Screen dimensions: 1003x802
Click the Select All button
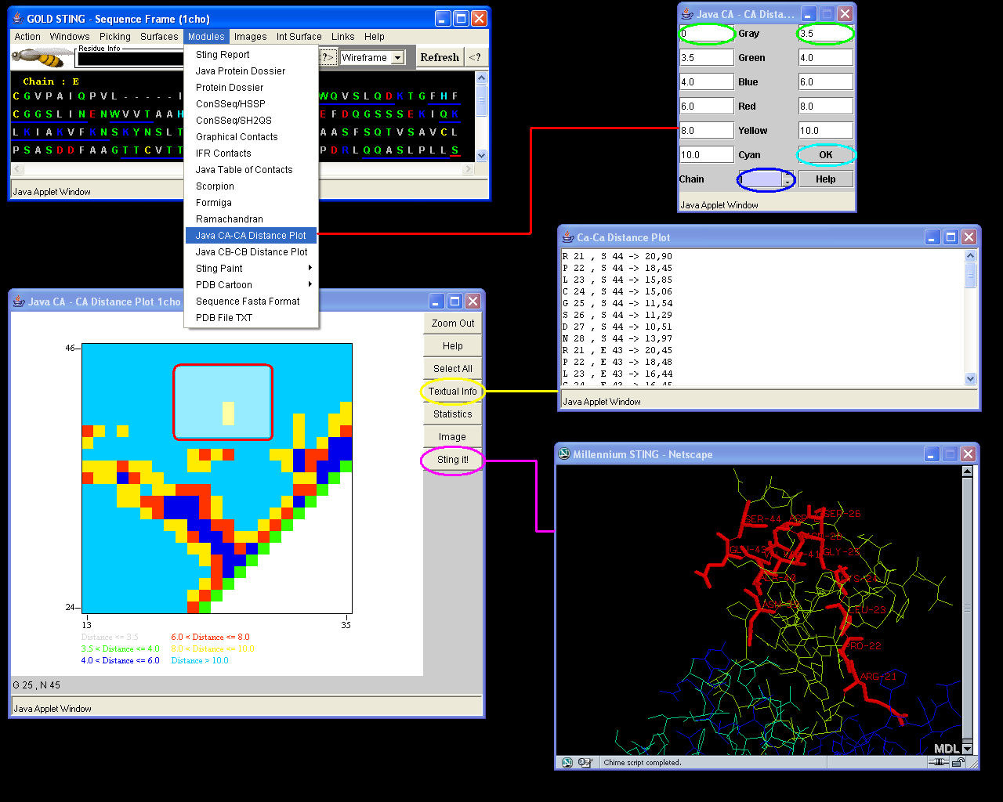click(x=453, y=368)
